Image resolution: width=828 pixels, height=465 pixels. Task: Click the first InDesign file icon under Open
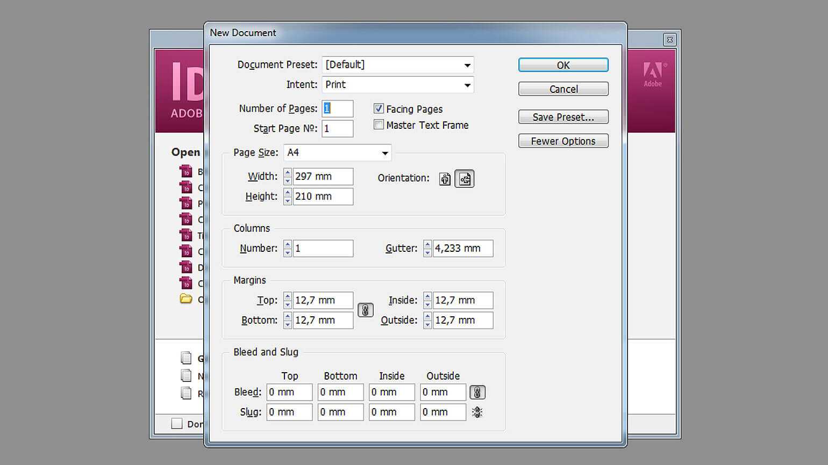[186, 172]
